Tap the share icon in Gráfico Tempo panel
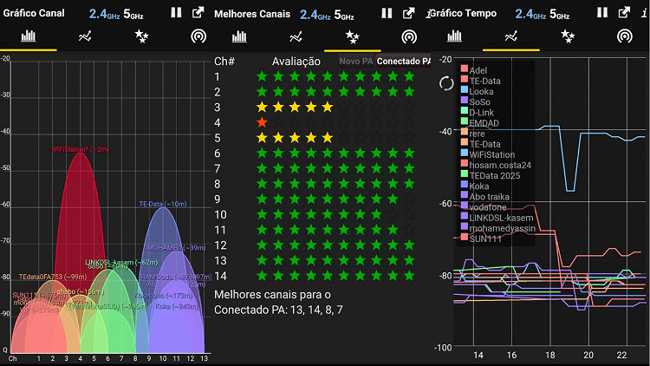Screen dimensions: 650x366 click(624, 12)
